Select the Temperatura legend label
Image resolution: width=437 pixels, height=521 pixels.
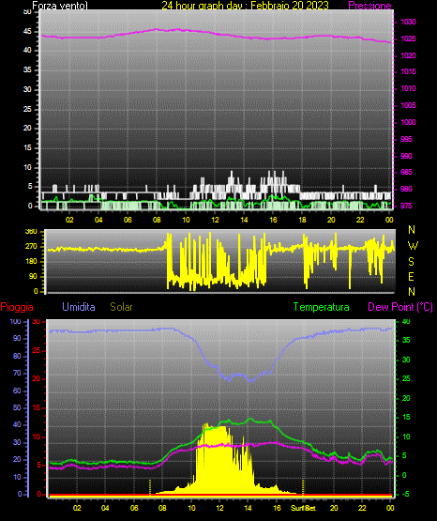coord(322,307)
